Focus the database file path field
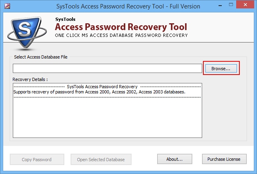 click(107, 68)
